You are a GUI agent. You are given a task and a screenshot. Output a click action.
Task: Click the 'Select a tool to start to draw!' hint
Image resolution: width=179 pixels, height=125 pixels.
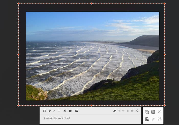(57, 118)
